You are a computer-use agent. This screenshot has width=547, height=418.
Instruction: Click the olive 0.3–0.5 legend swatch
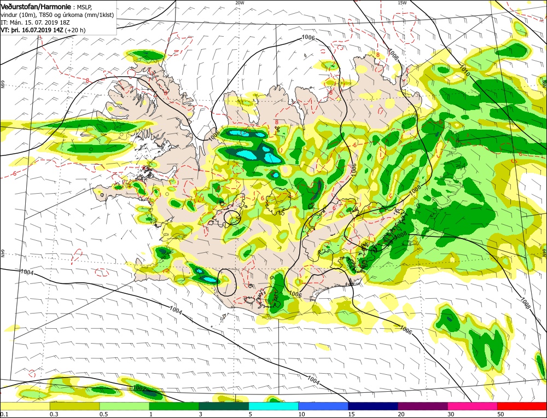point(74,406)
